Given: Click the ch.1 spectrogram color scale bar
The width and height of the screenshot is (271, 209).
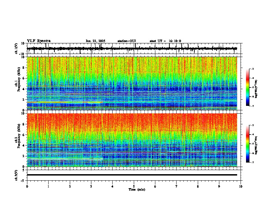Looking at the screenshot, I should click(x=247, y=87).
